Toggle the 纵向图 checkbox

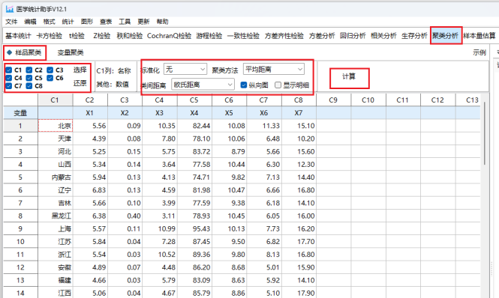click(x=244, y=85)
